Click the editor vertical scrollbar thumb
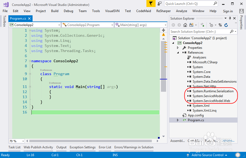Viewport: 246px width, 158px height. point(163,67)
